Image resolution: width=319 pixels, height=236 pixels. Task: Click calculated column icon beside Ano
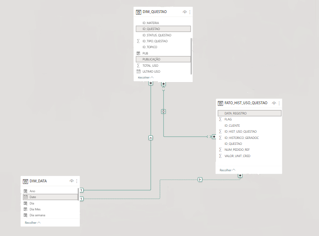[x=25, y=191]
